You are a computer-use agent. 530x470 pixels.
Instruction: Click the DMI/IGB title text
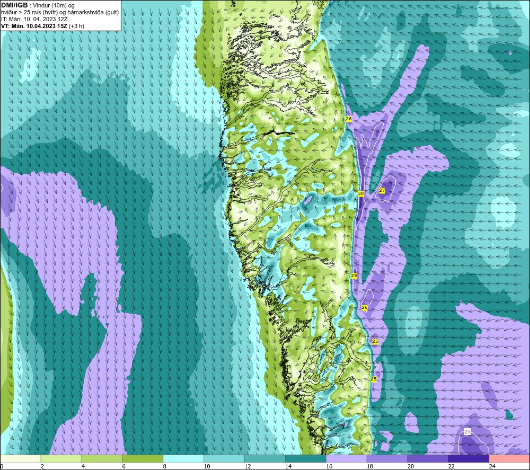click(15, 5)
